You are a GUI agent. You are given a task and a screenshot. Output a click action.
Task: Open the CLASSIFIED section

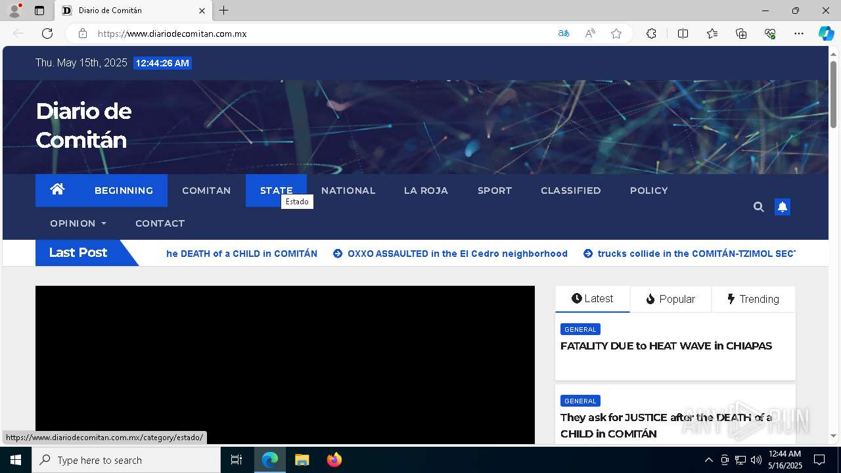click(x=571, y=191)
